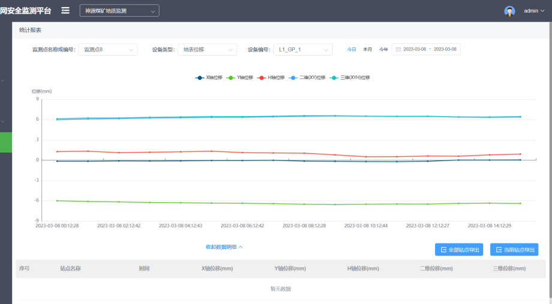Select the 今年 time range
Screen dimensions: 552x304
coord(384,49)
